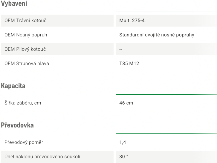The width and height of the screenshot is (217, 163).
Task: Click the Kapacita section heading
Action: tap(13, 86)
